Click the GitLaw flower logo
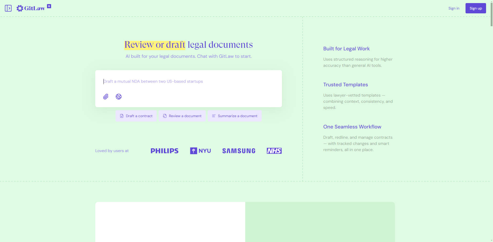 pos(20,8)
